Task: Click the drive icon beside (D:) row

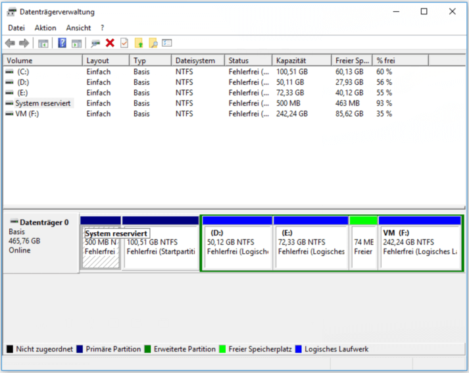Action: coord(10,82)
